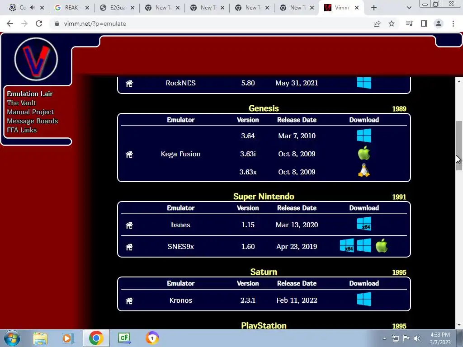Open Chrome three-dot menu

[453, 23]
